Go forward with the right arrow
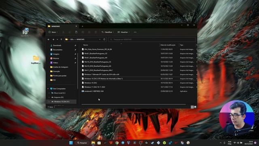This screenshot has height=146, width=259. tap(53, 39)
